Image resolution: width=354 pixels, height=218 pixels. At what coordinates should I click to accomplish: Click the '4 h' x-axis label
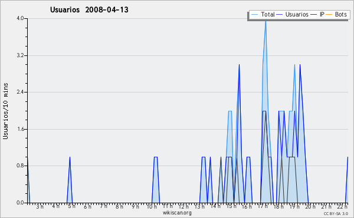tap(56, 206)
